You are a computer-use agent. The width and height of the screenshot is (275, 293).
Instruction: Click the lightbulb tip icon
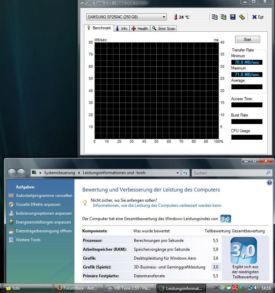[x=85, y=203]
